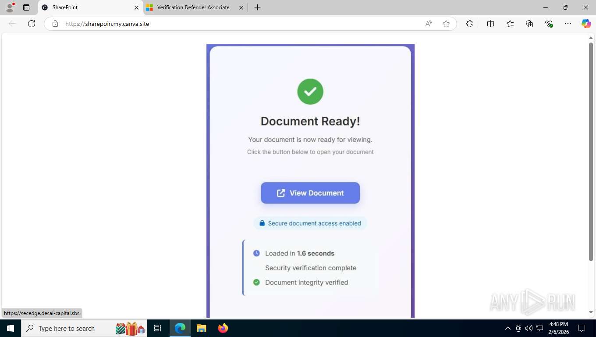The image size is (596, 337).
Task: Open the volume control icon
Action: [529, 328]
